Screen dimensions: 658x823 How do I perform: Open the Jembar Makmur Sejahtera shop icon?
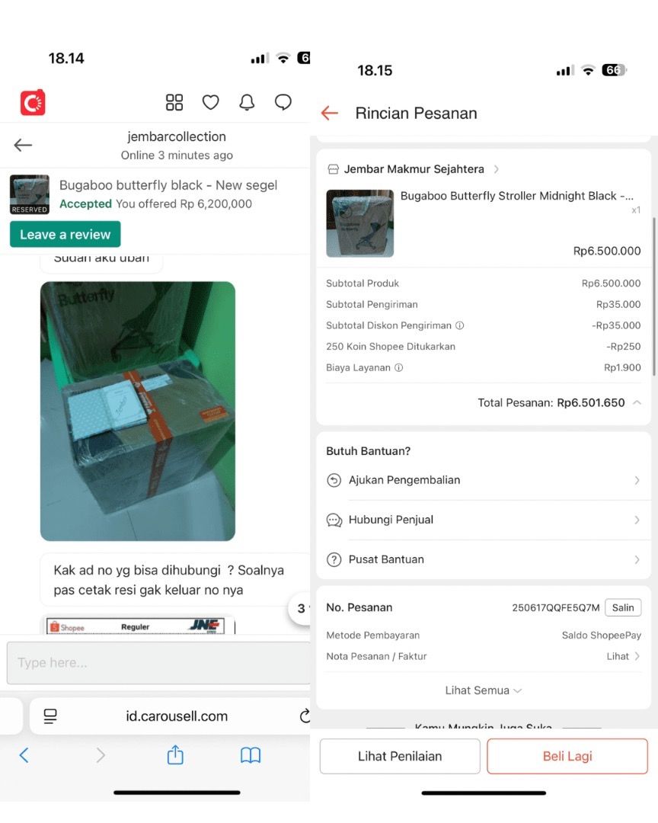334,169
